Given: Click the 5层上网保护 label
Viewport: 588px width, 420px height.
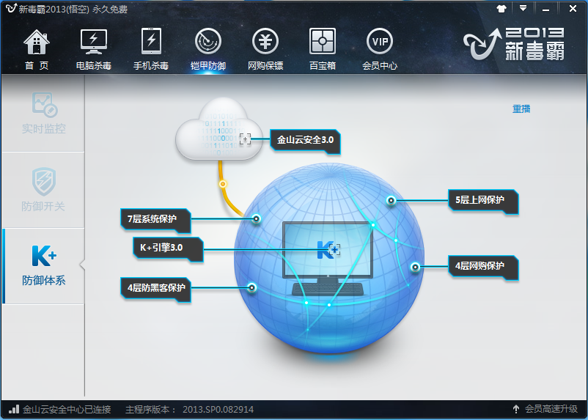Looking at the screenshot, I should pos(483,201).
